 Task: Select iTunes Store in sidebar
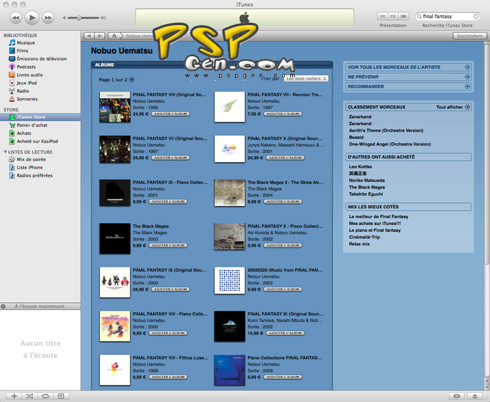tap(40, 117)
